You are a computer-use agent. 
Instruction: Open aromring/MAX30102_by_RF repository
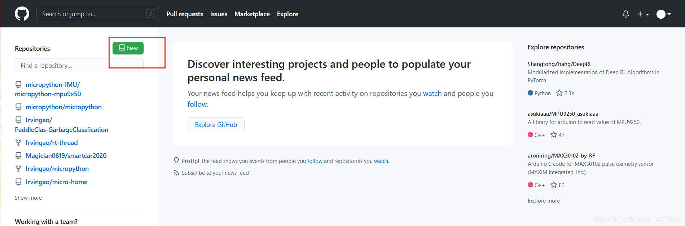[x=561, y=156]
